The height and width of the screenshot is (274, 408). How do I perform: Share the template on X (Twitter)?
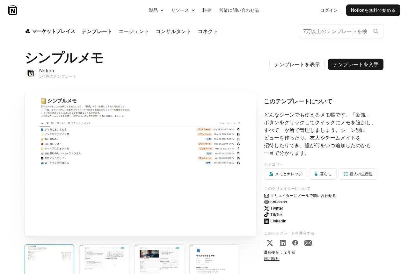pyautogui.click(x=270, y=243)
